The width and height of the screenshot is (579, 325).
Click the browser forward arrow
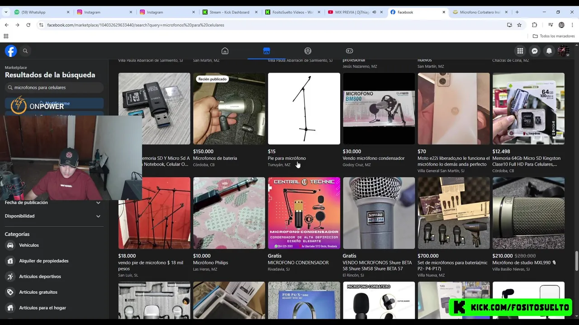pos(17,25)
